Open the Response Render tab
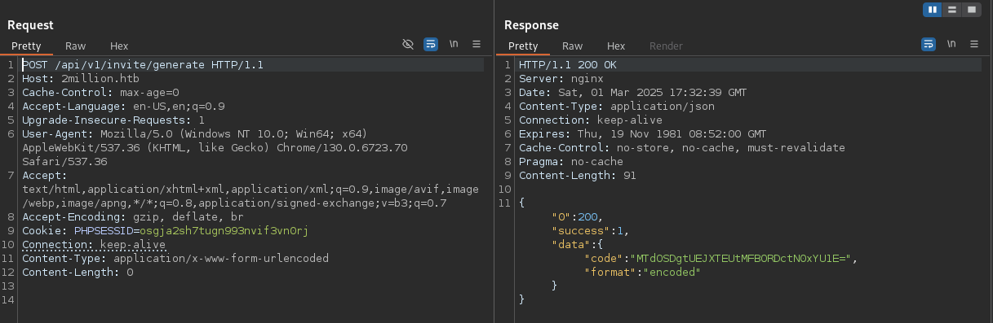 point(666,46)
